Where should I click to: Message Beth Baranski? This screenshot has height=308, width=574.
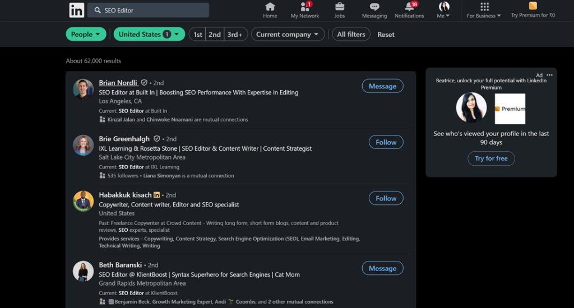[382, 268]
